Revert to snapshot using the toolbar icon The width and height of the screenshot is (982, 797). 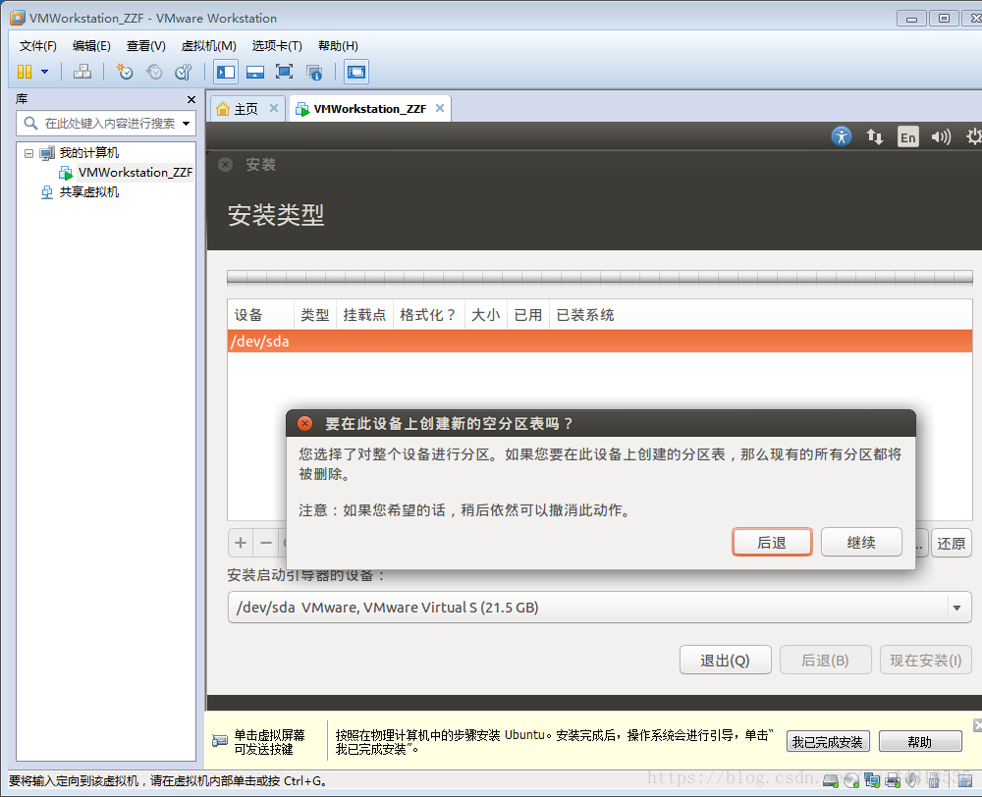coord(154,72)
